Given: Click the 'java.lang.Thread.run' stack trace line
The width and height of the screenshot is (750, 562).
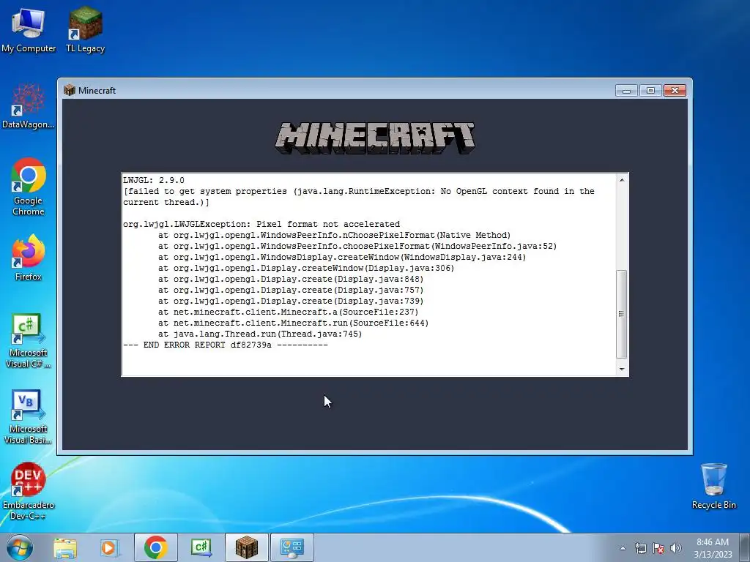Looking at the screenshot, I should coord(260,334).
